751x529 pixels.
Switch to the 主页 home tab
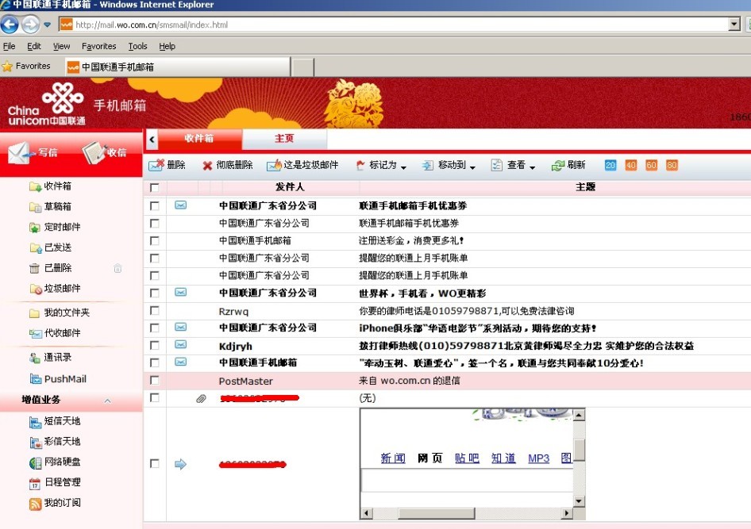click(284, 139)
